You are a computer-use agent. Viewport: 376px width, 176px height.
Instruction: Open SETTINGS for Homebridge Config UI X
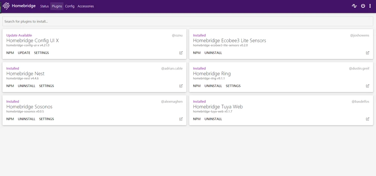coord(41,53)
